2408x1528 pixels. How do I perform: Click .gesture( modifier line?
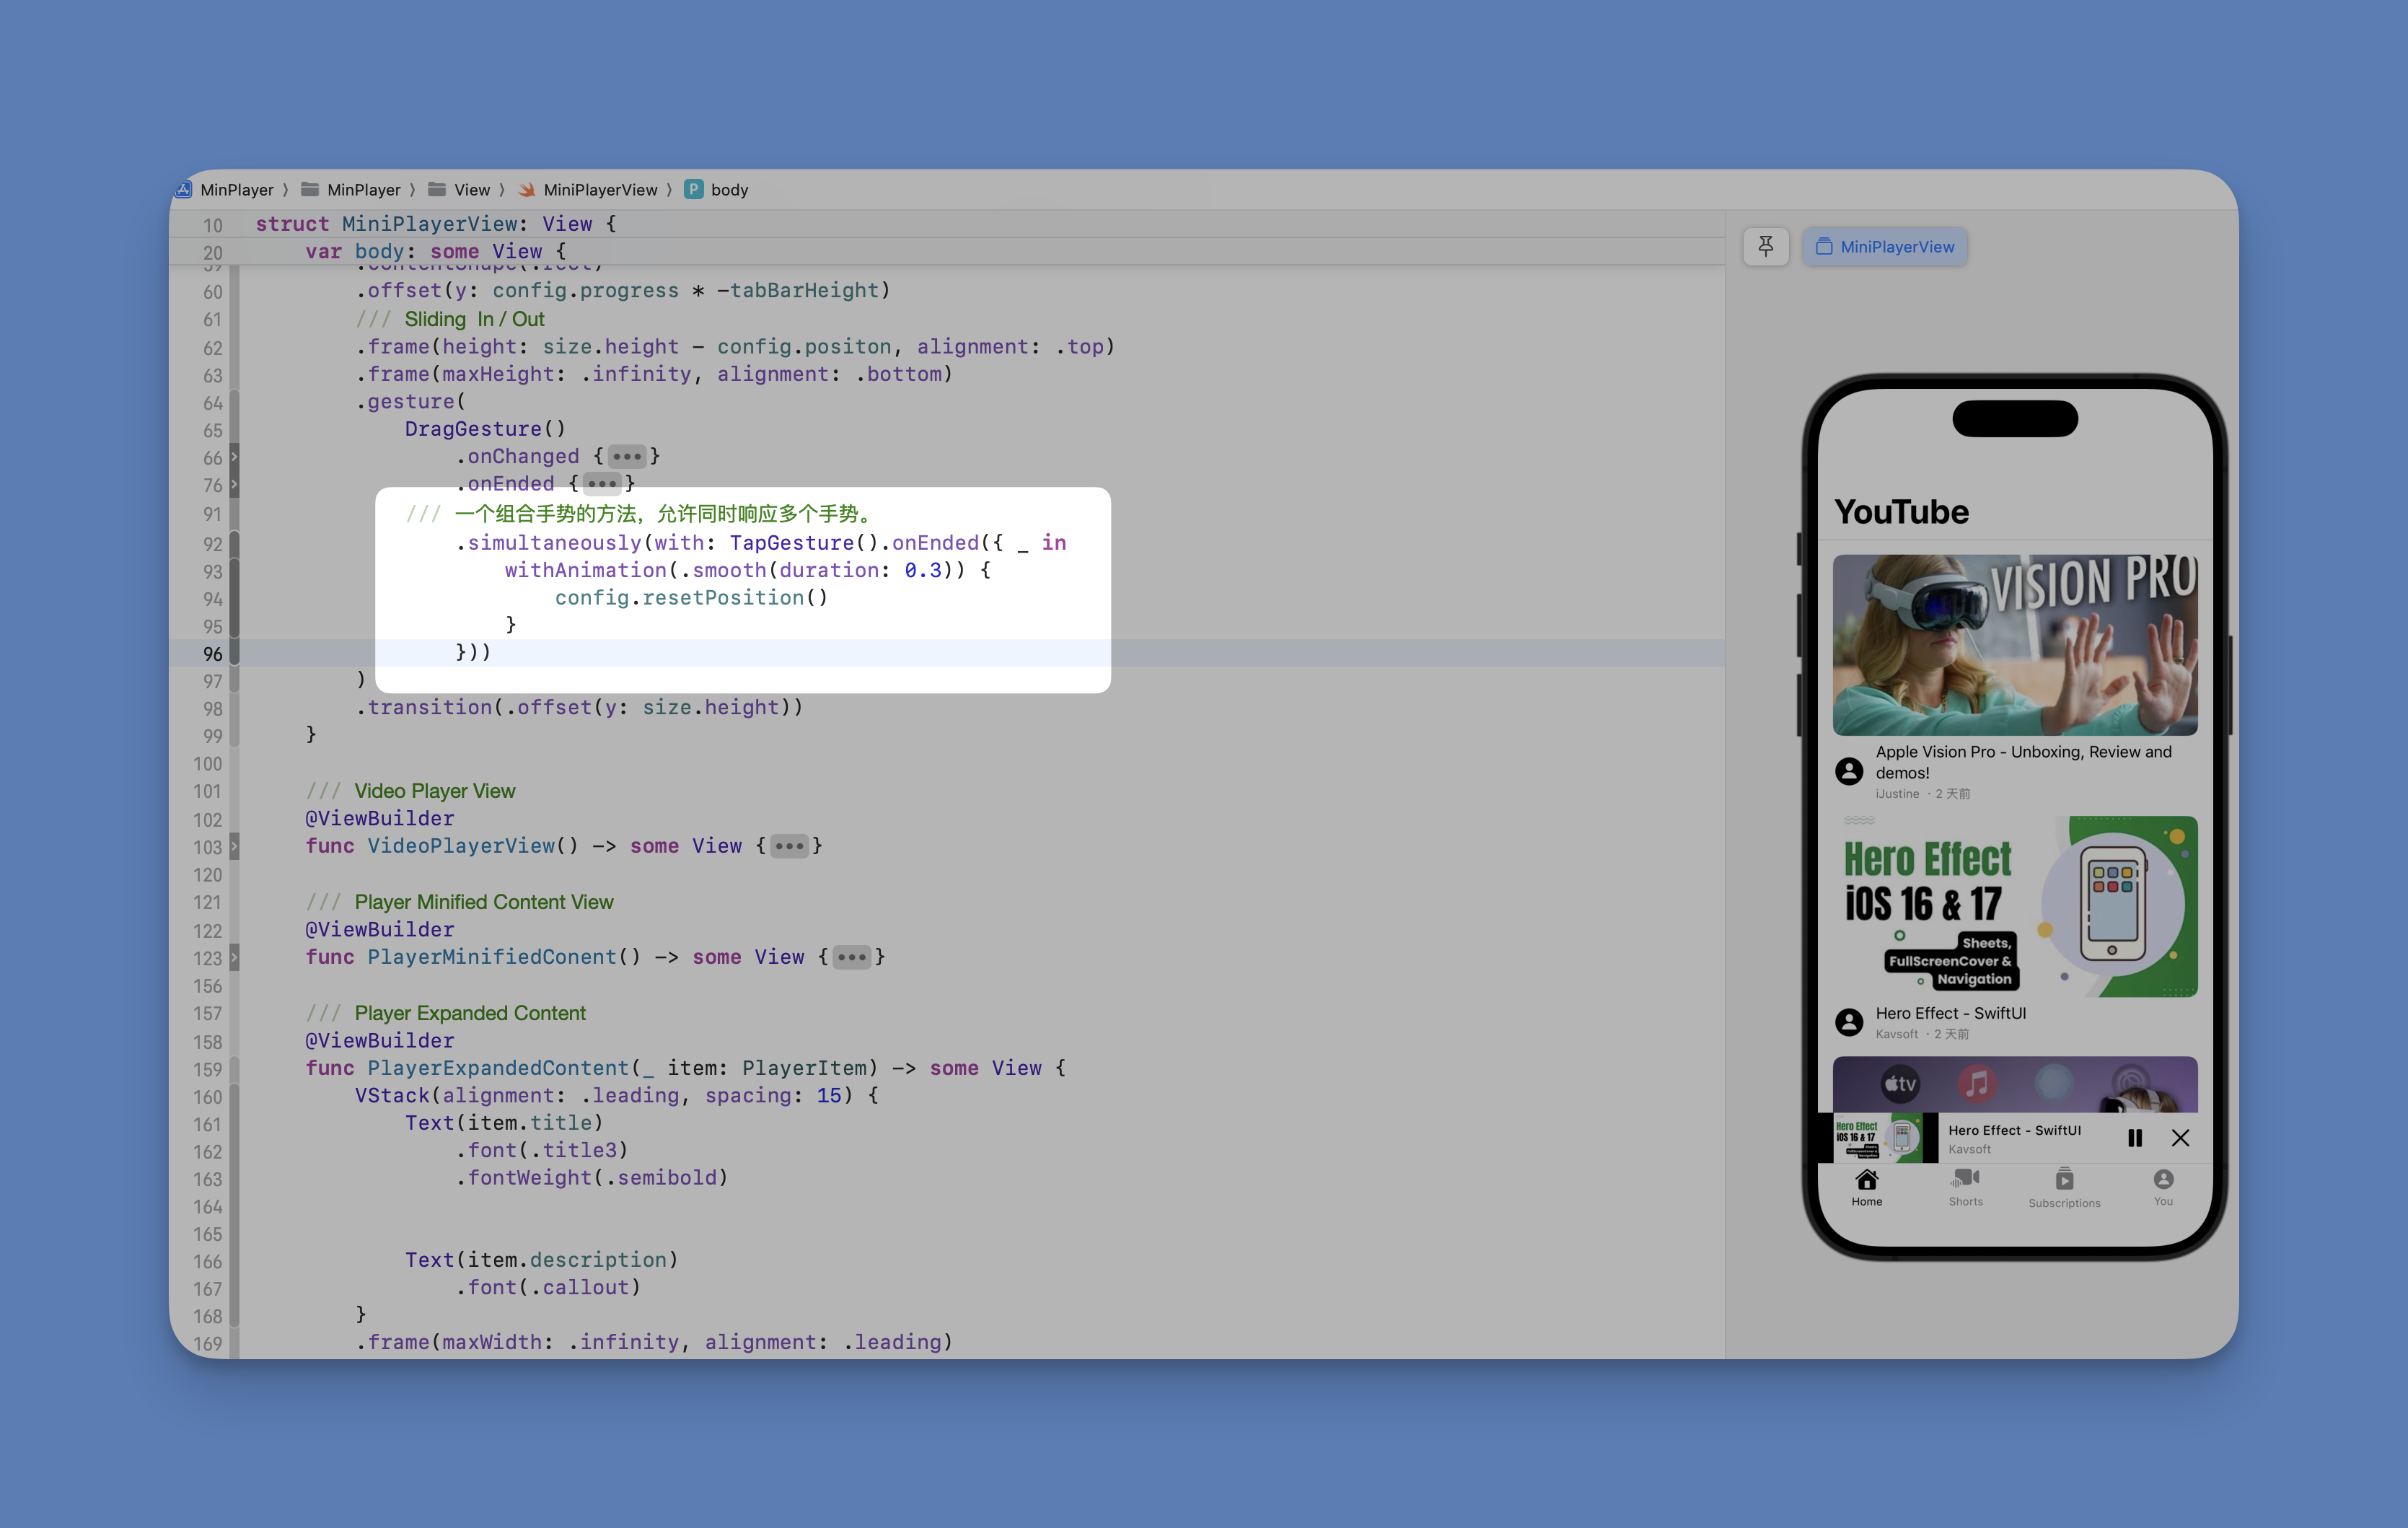[411, 402]
